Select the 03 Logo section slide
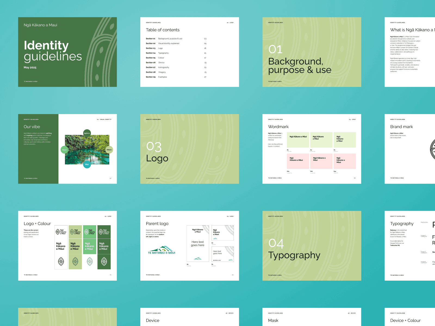Screen dimensions: 435x326 coord(189,149)
